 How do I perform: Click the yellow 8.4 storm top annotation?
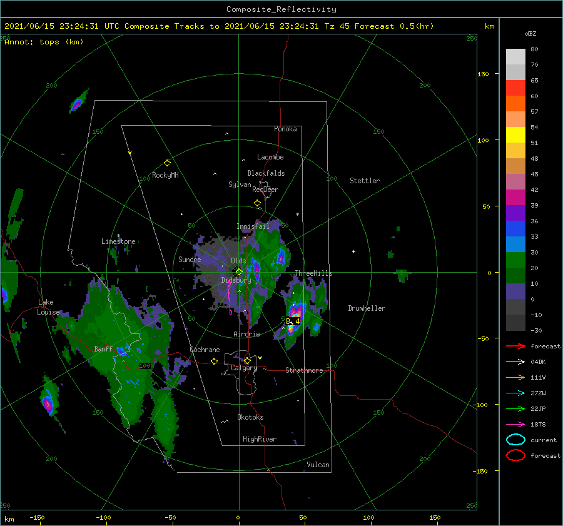pyautogui.click(x=293, y=321)
